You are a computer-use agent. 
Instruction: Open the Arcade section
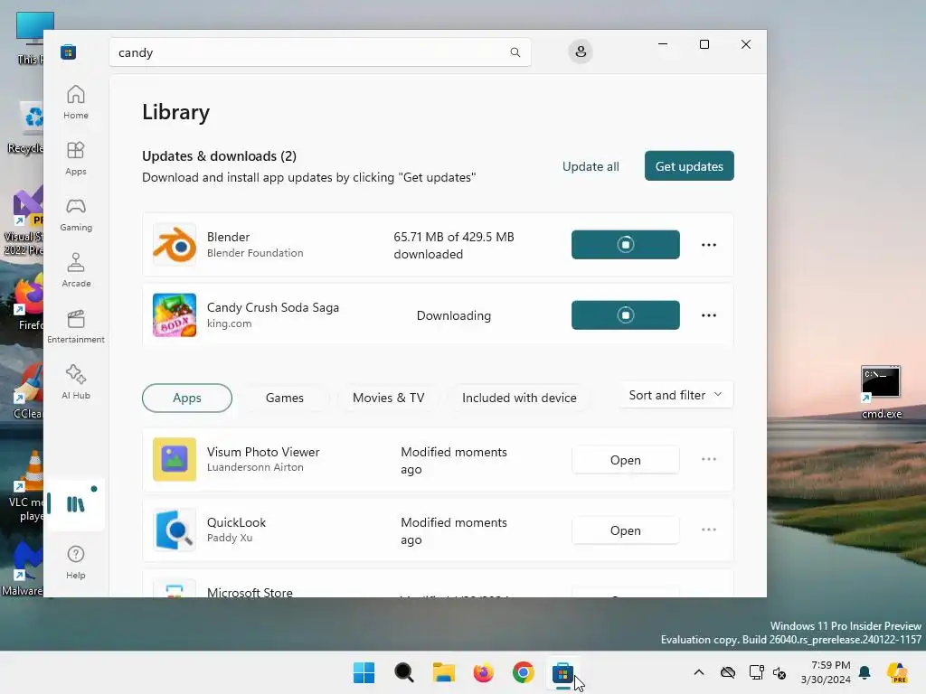pyautogui.click(x=76, y=270)
